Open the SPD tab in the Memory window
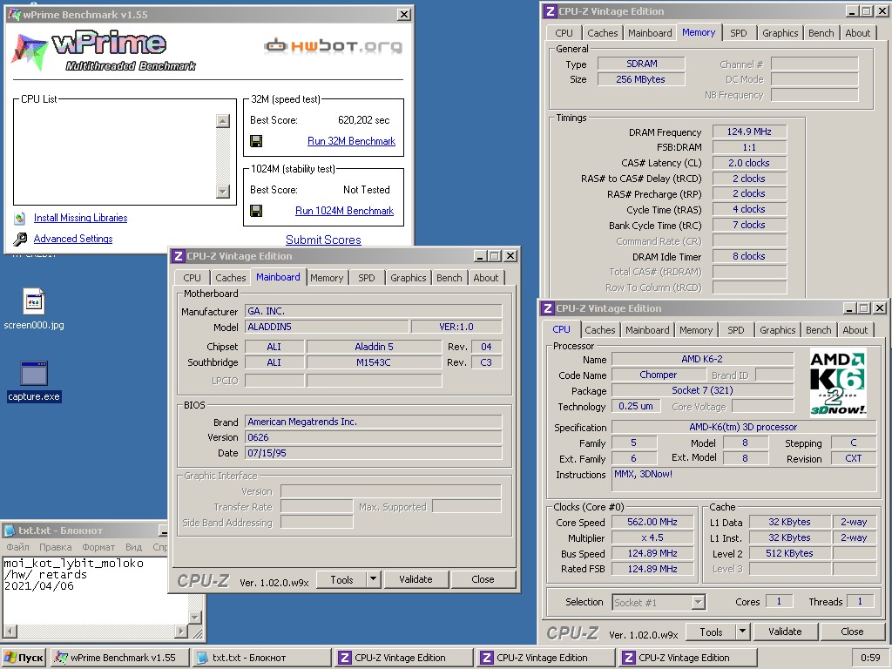The height and width of the screenshot is (669, 892). tap(739, 33)
